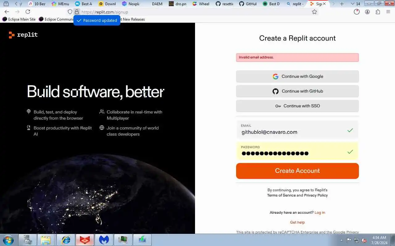
Task: Open Malwarebytes from the taskbar
Action: click(x=104, y=240)
